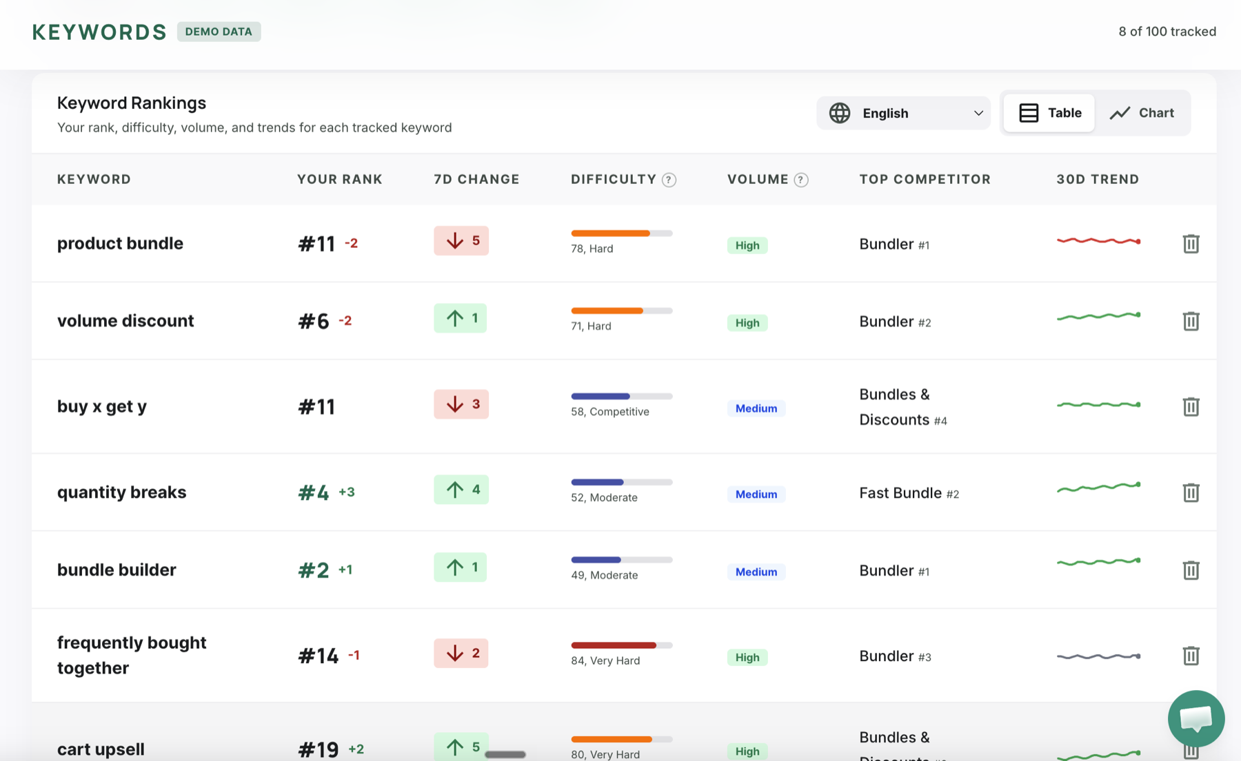Viewport: 1241px width, 761px height.
Task: Click the product bundle trend sparkline
Action: tap(1098, 241)
